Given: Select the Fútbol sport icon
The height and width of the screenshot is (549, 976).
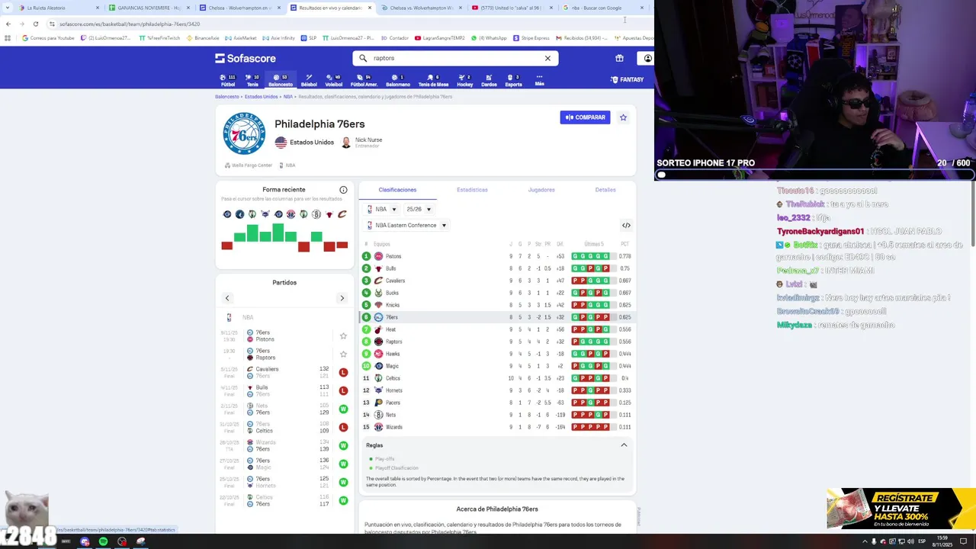Looking at the screenshot, I should tap(227, 80).
